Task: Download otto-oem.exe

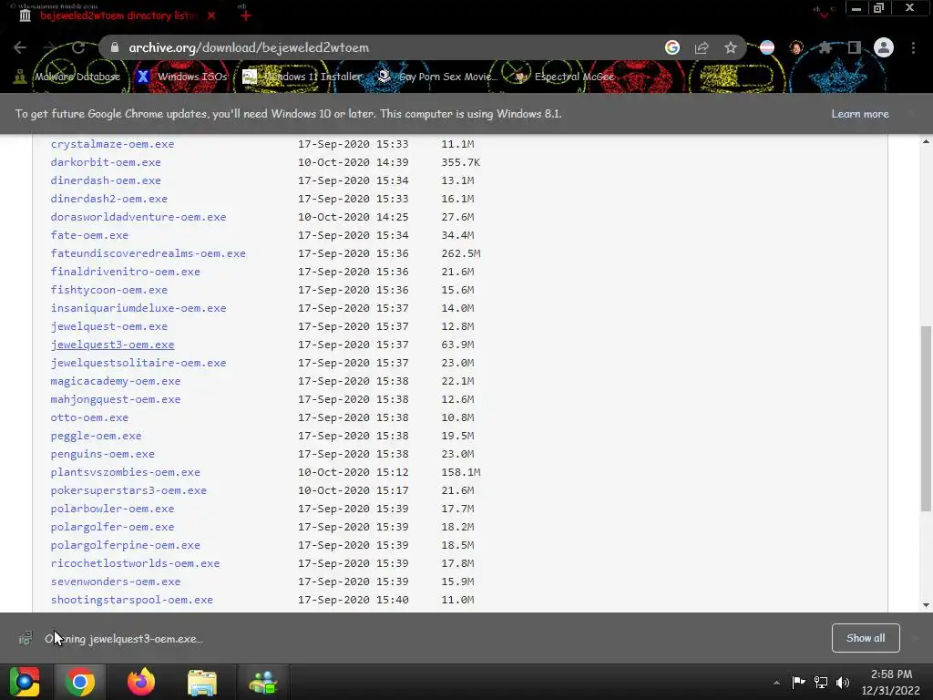Action: pyautogui.click(x=89, y=417)
